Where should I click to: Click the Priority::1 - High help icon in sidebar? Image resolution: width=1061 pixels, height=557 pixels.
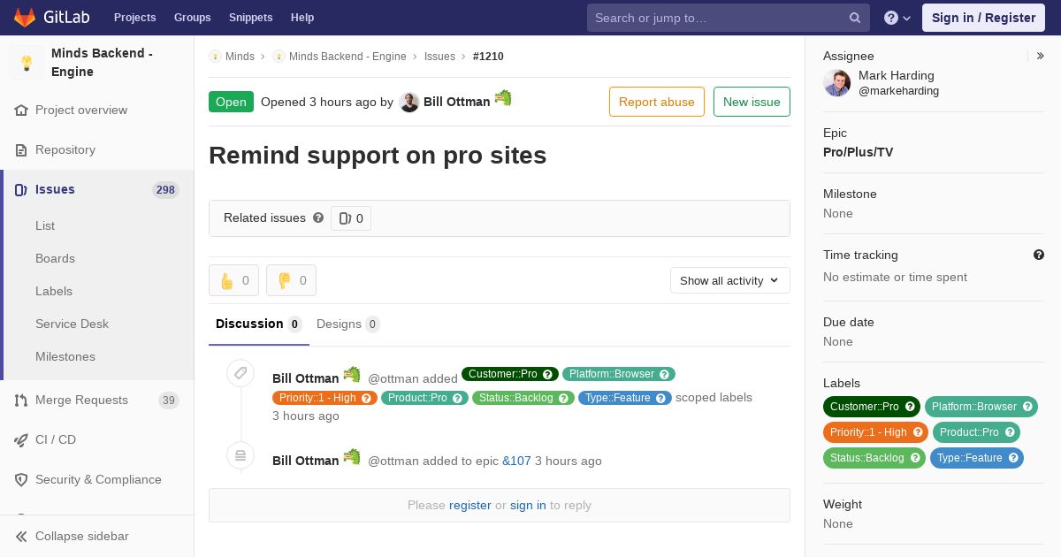pyautogui.click(x=918, y=432)
